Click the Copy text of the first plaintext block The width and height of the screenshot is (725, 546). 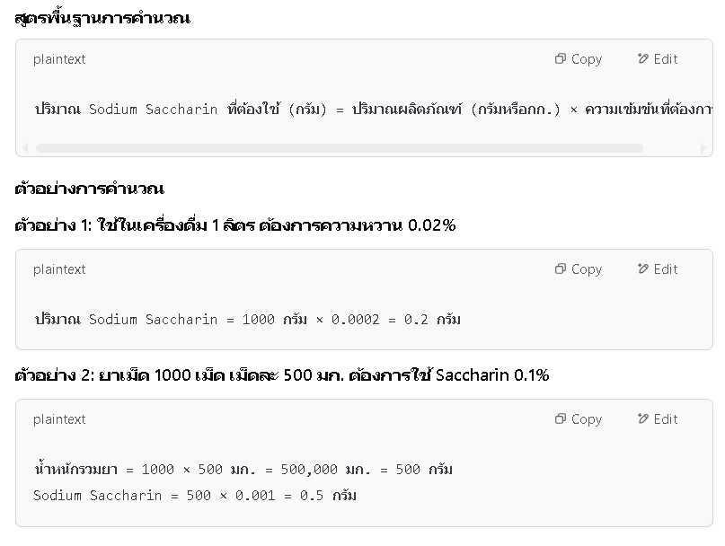[587, 59]
